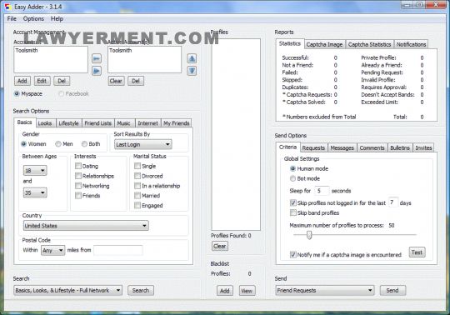Click the Sleep for seconds field
Image resolution: width=450 pixels, height=315 pixels.
[322, 191]
